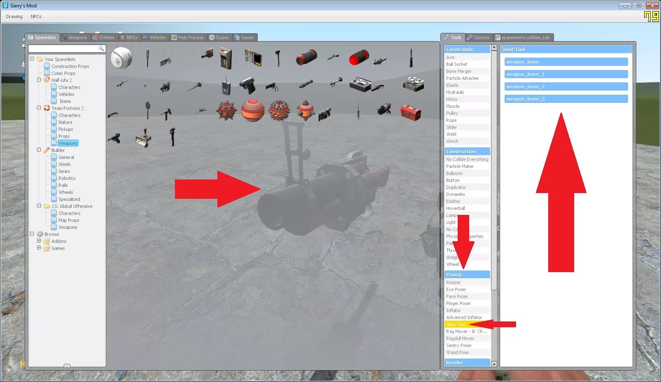Expand the Games tree node
Viewport: 661px width, 382px height.
click(x=39, y=248)
